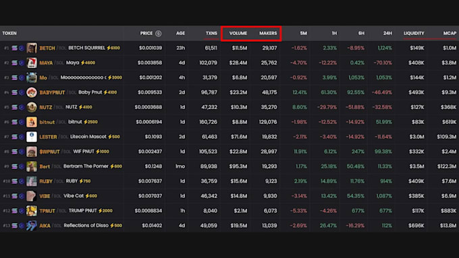The height and width of the screenshot is (258, 459).
Task: Open the BABYPNUT token symbol link
Action: click(x=52, y=92)
